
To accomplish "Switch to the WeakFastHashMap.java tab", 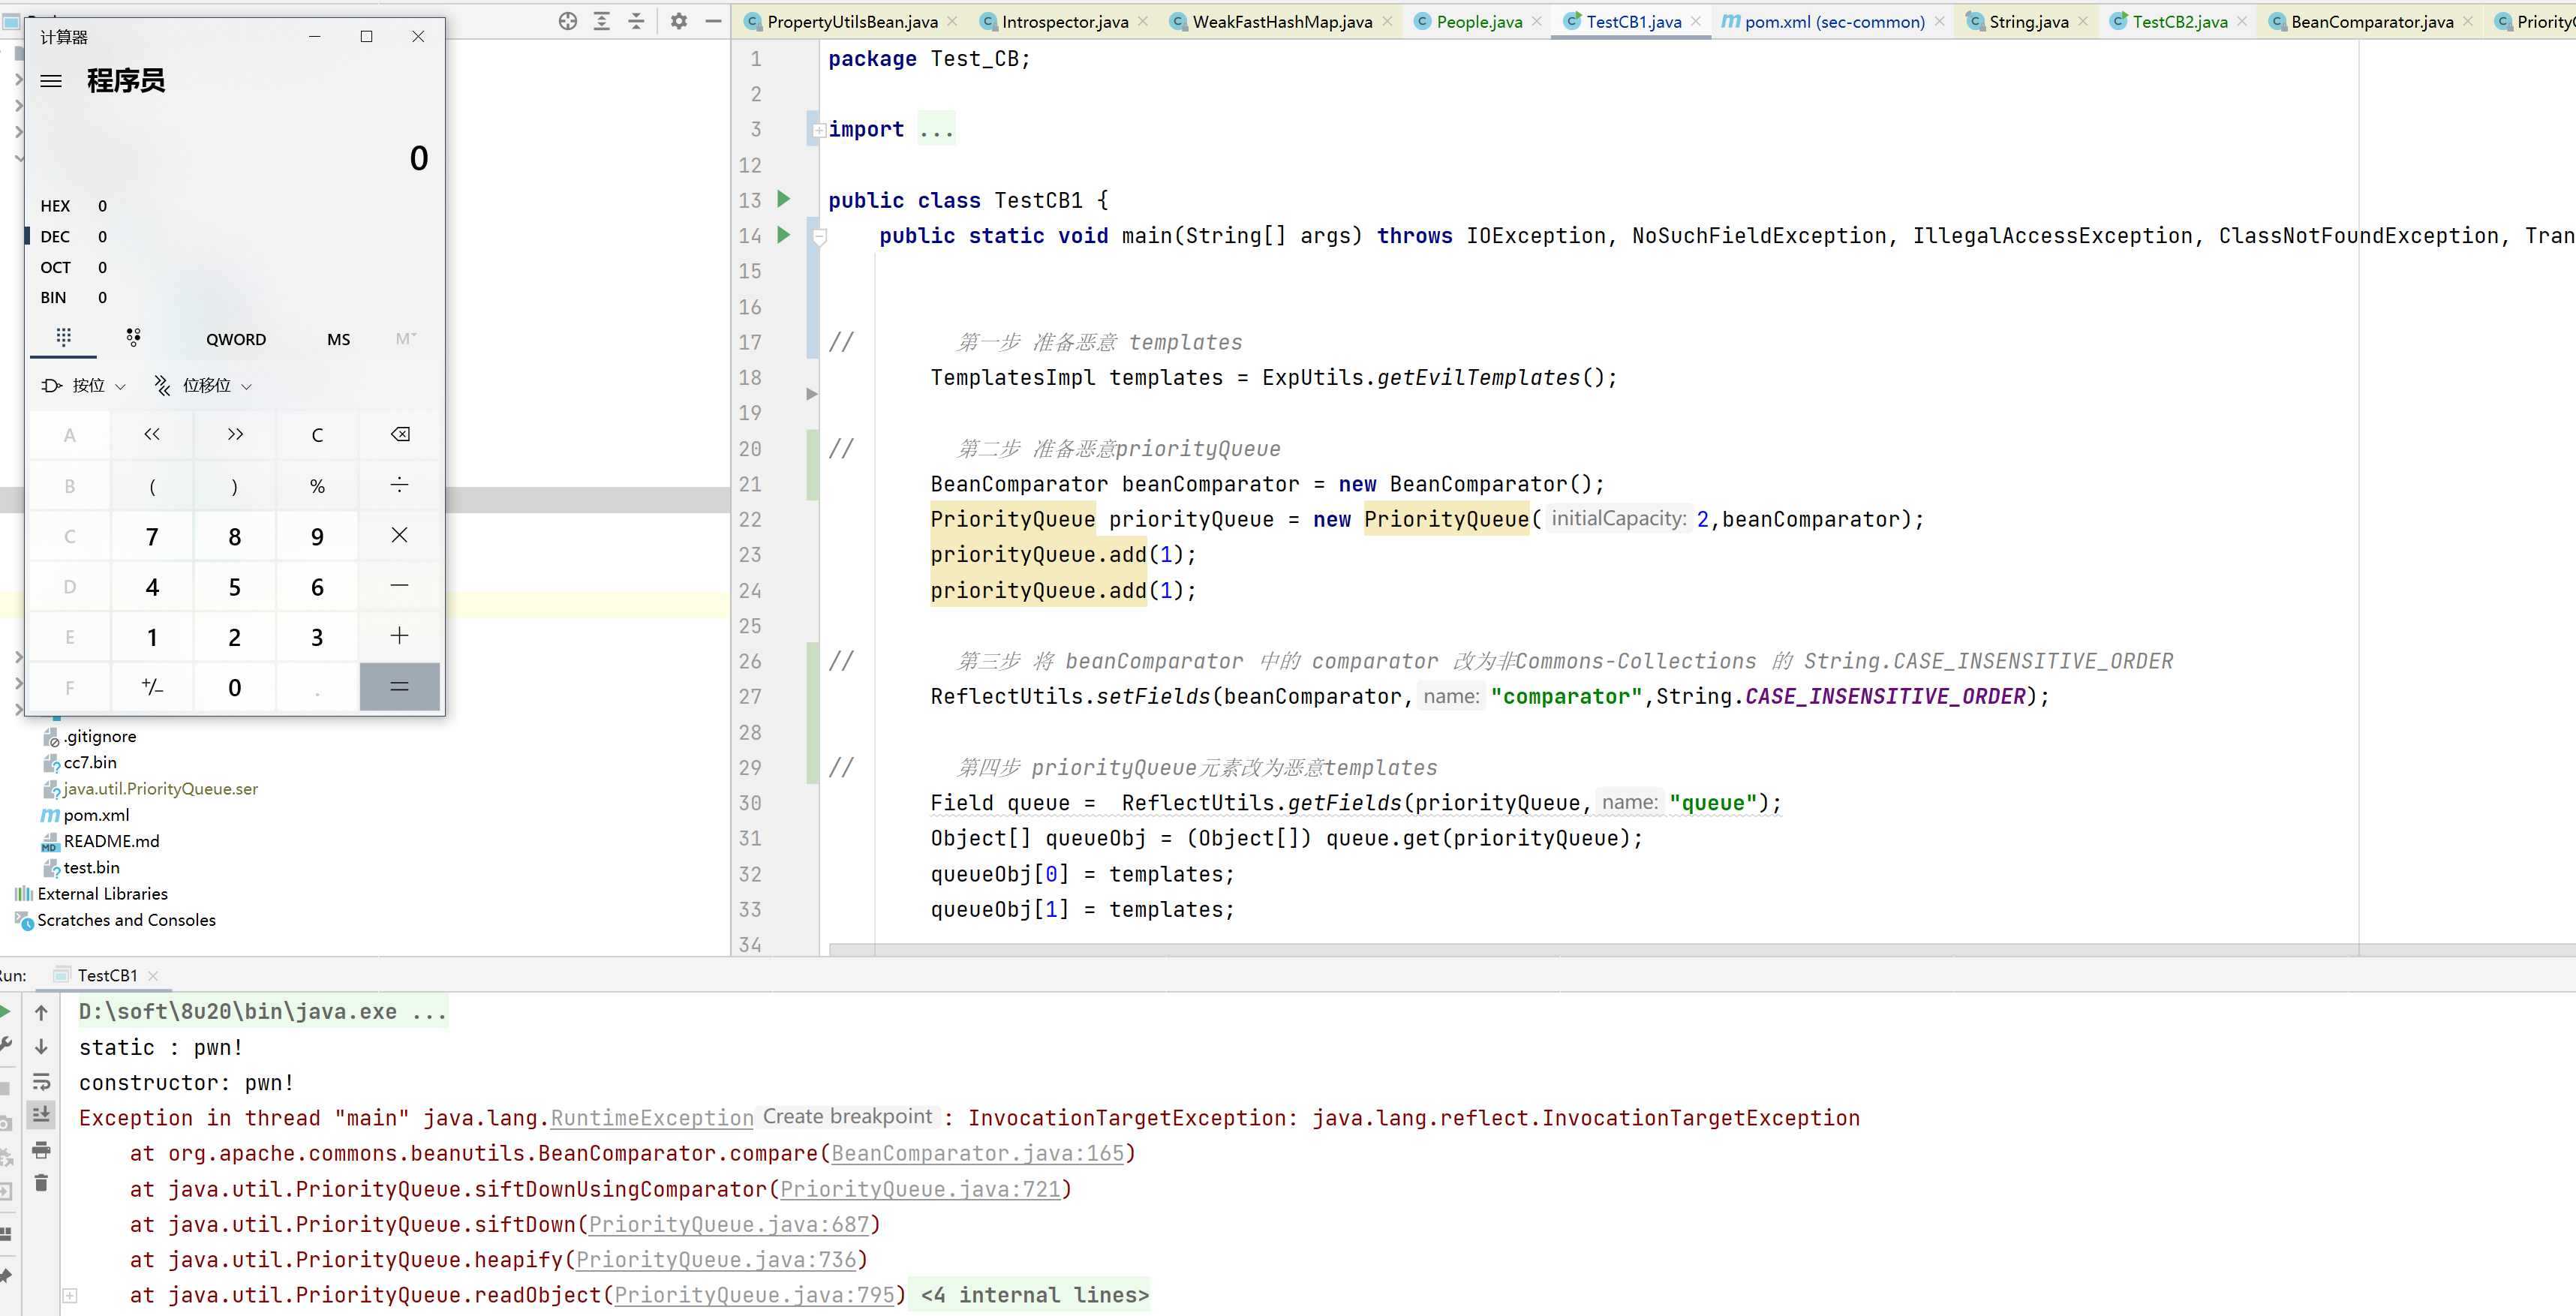I will coord(1282,22).
